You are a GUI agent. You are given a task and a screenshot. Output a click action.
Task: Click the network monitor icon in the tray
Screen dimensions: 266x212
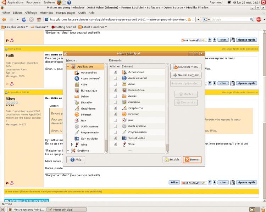tap(229, 2)
